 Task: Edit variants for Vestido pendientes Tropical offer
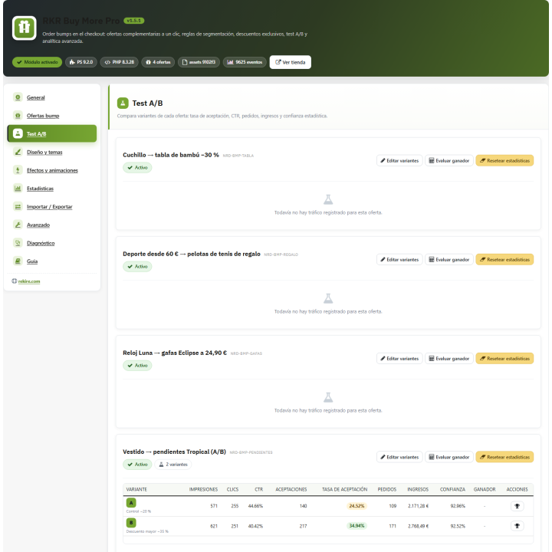pos(399,457)
